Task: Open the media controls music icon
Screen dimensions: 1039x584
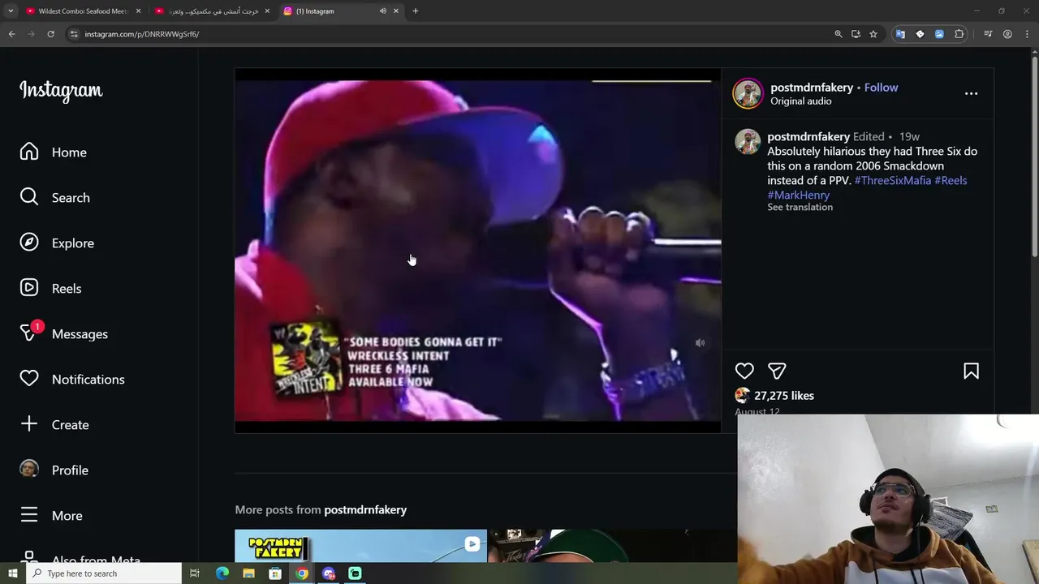Action: pyautogui.click(x=988, y=34)
